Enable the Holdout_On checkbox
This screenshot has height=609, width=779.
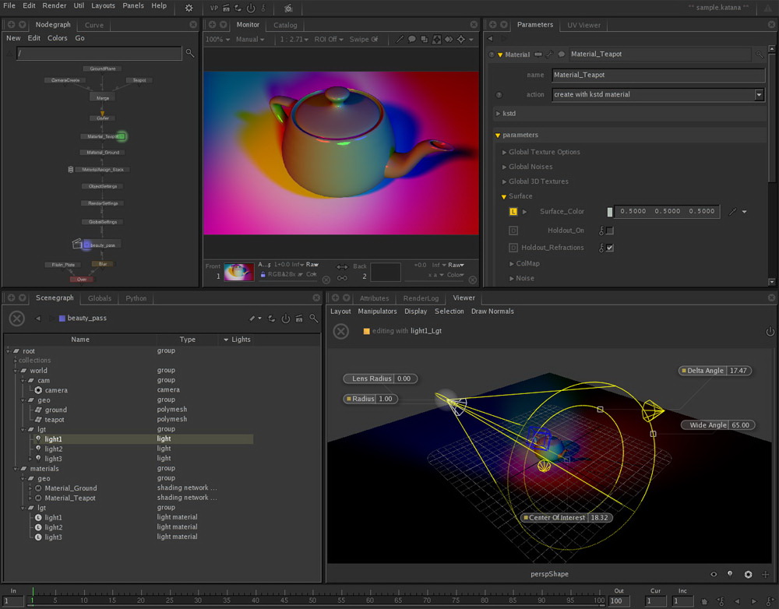[610, 231]
